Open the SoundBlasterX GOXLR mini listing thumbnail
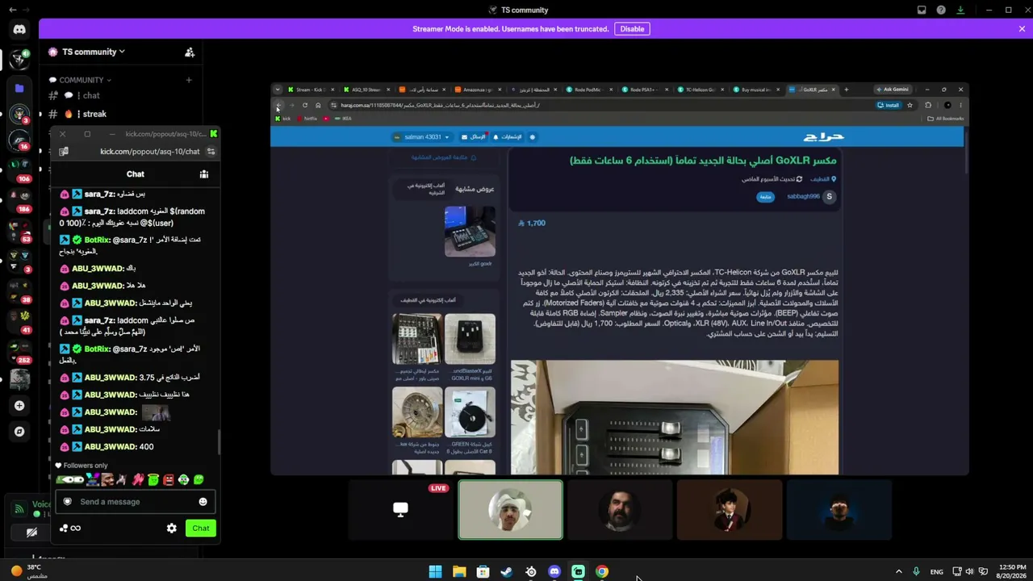Image resolution: width=1033 pixels, height=581 pixels. tap(470, 339)
